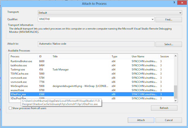This screenshot has height=128, width=188.
Task: Sort by the Type column header
Action: pyautogui.click(x=120, y=56)
